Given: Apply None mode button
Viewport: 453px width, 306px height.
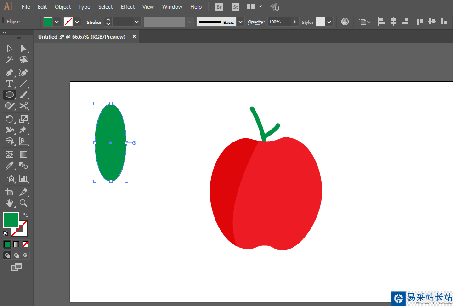Looking at the screenshot, I should [x=25, y=244].
